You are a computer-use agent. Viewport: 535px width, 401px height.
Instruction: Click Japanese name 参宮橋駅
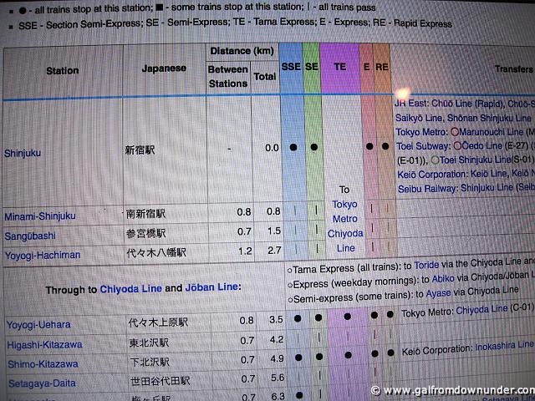pyautogui.click(x=146, y=233)
